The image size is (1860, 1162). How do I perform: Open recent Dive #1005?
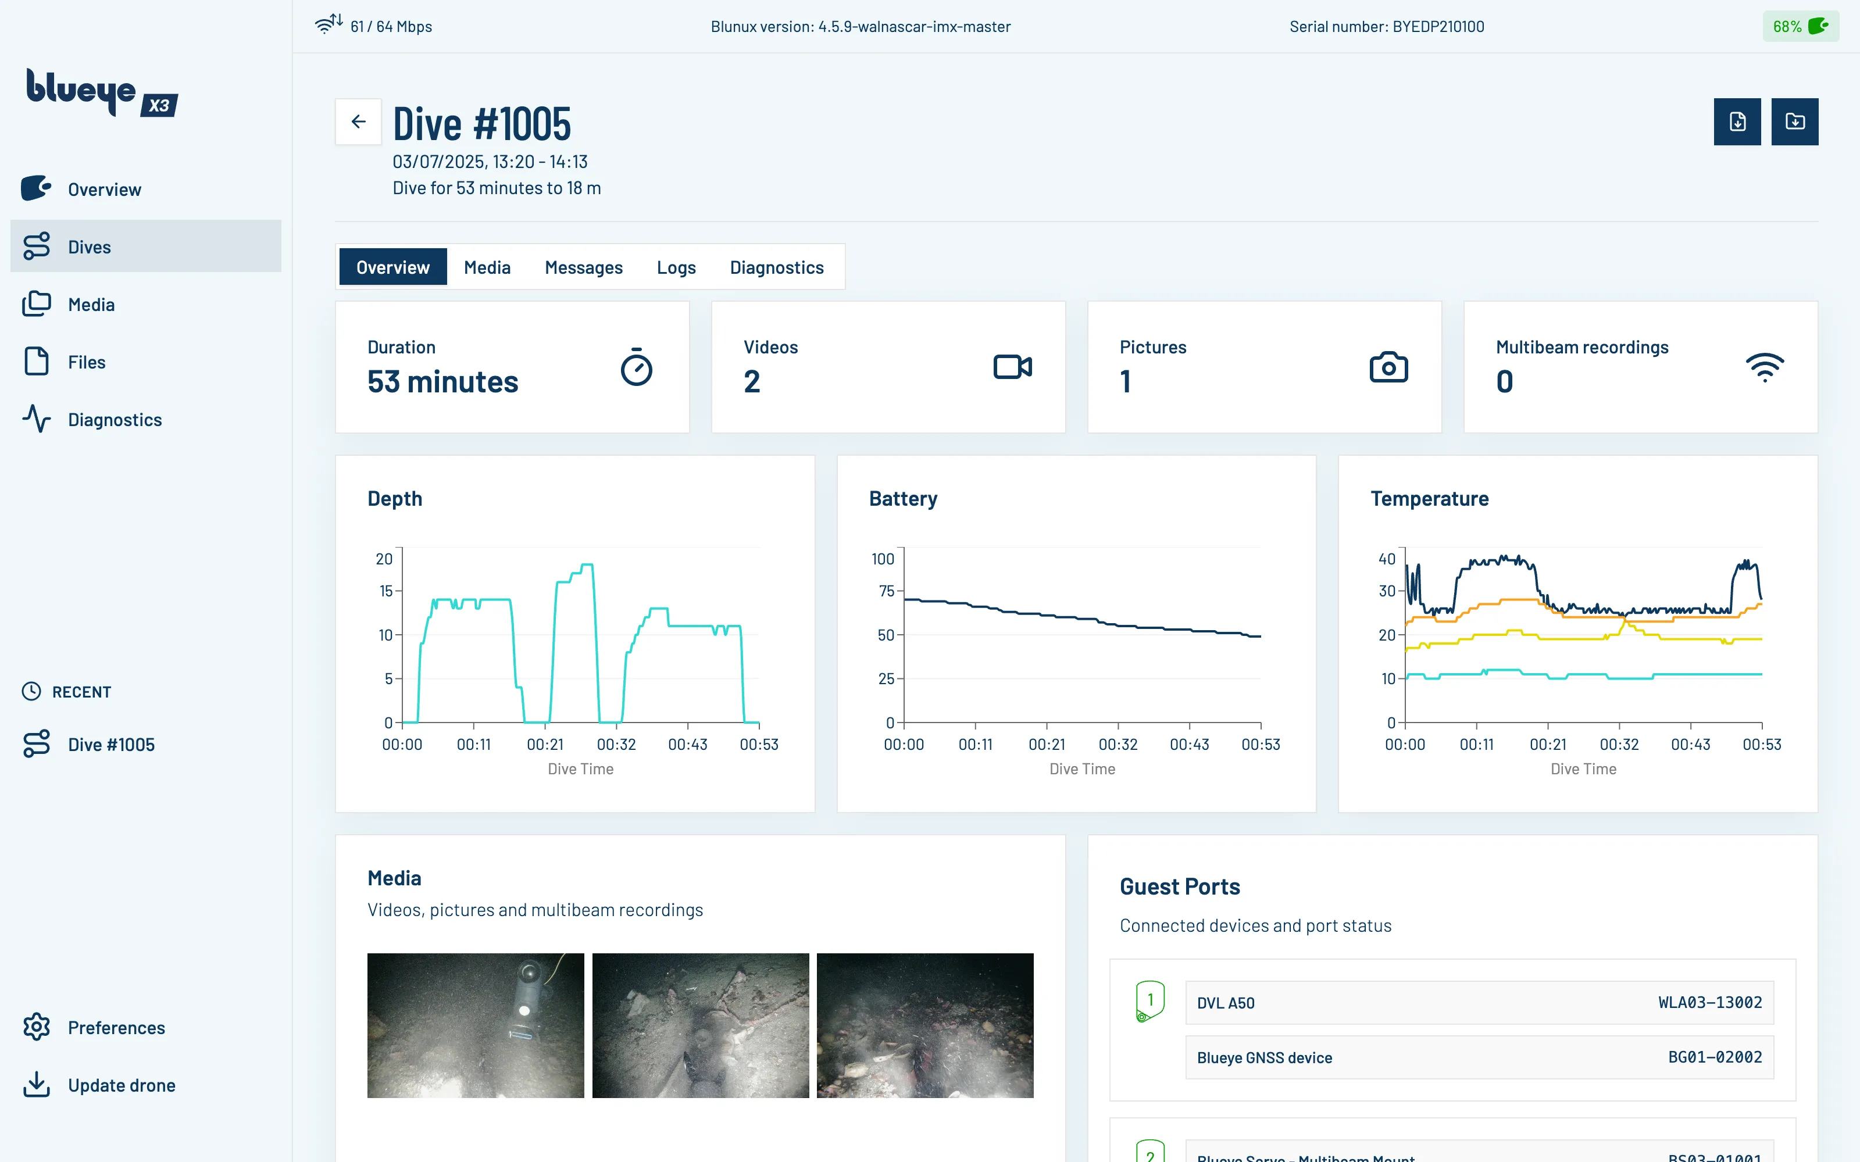point(146,744)
